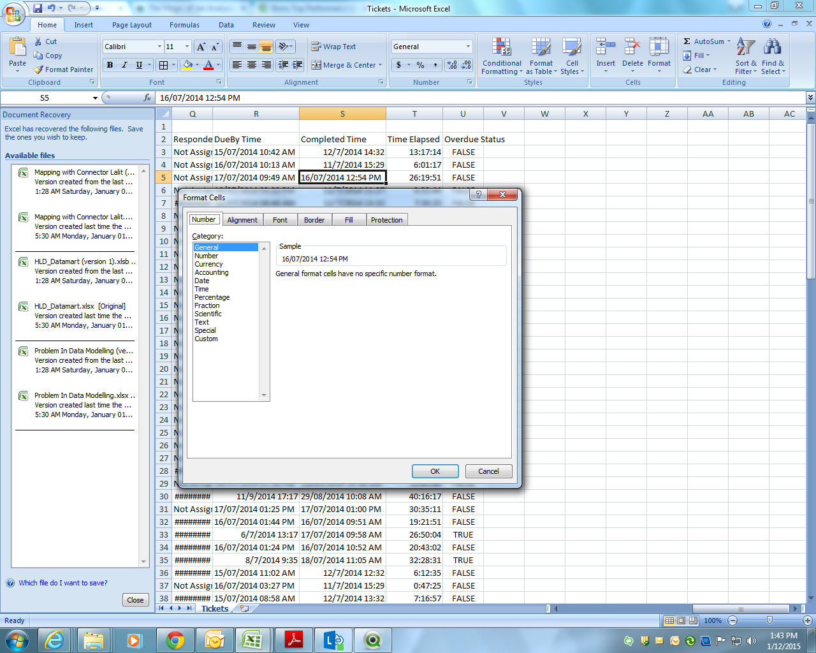
Task: Click the Office Button
Action: pyautogui.click(x=13, y=13)
